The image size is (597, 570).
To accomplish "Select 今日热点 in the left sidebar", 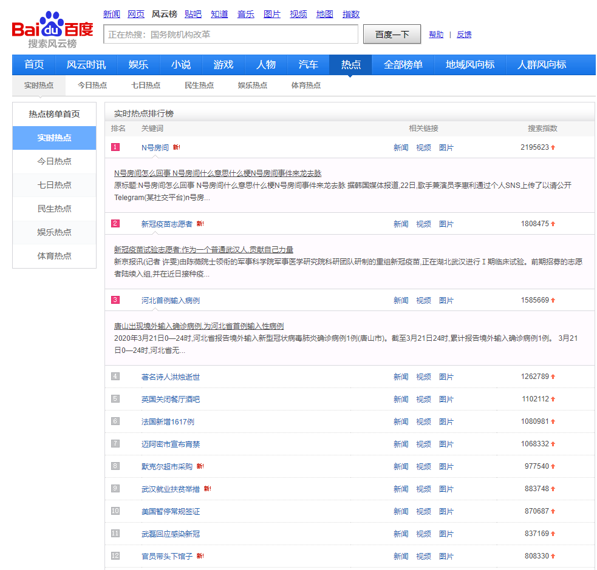I will click(x=54, y=161).
